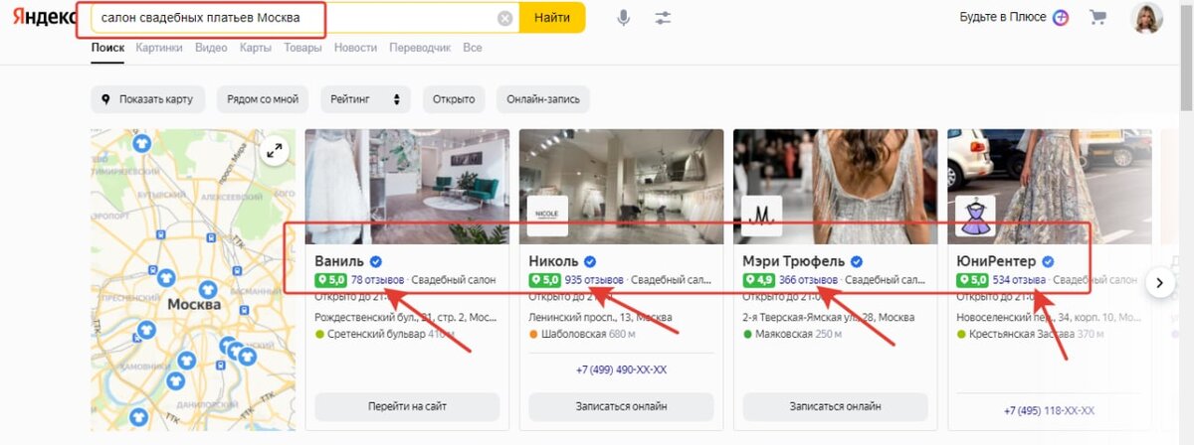
Task: Switch to the Видео tab
Action: point(211,48)
